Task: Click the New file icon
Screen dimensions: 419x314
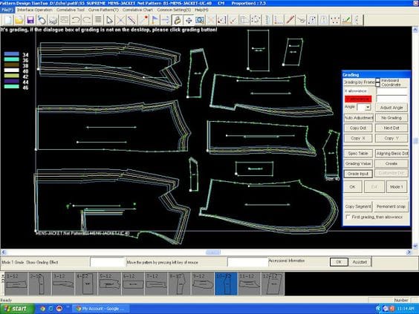Action: (8, 20)
